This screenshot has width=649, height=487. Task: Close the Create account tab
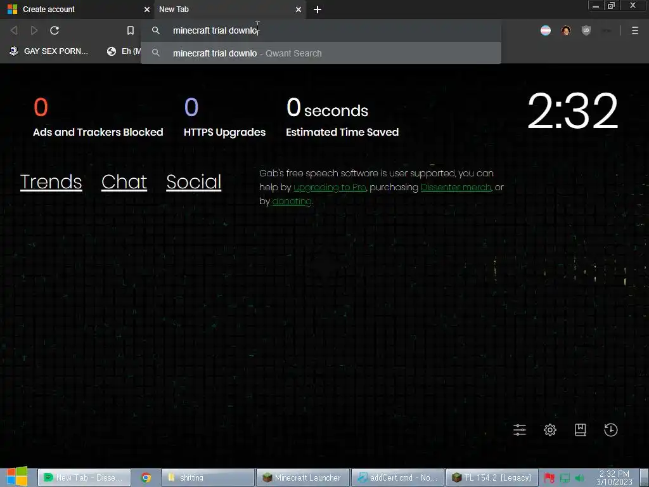point(146,9)
